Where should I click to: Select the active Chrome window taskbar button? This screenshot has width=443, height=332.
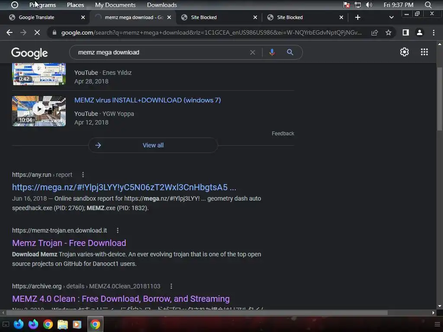coord(95,324)
